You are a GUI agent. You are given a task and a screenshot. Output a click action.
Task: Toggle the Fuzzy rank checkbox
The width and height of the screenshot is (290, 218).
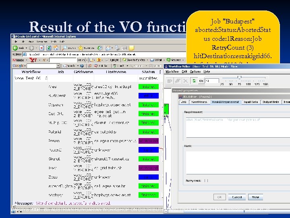(206, 181)
